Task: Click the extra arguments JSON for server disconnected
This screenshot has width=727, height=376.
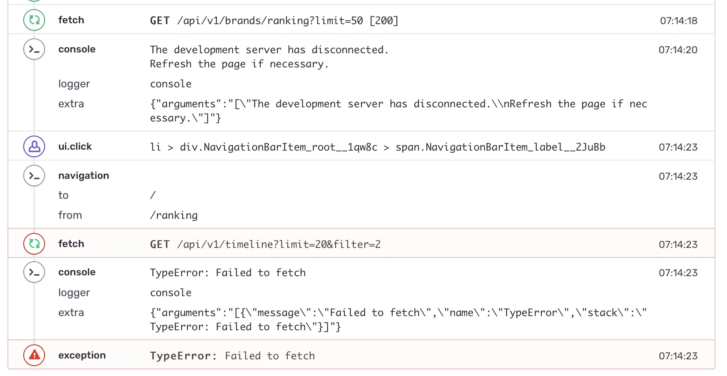Action: [x=398, y=111]
